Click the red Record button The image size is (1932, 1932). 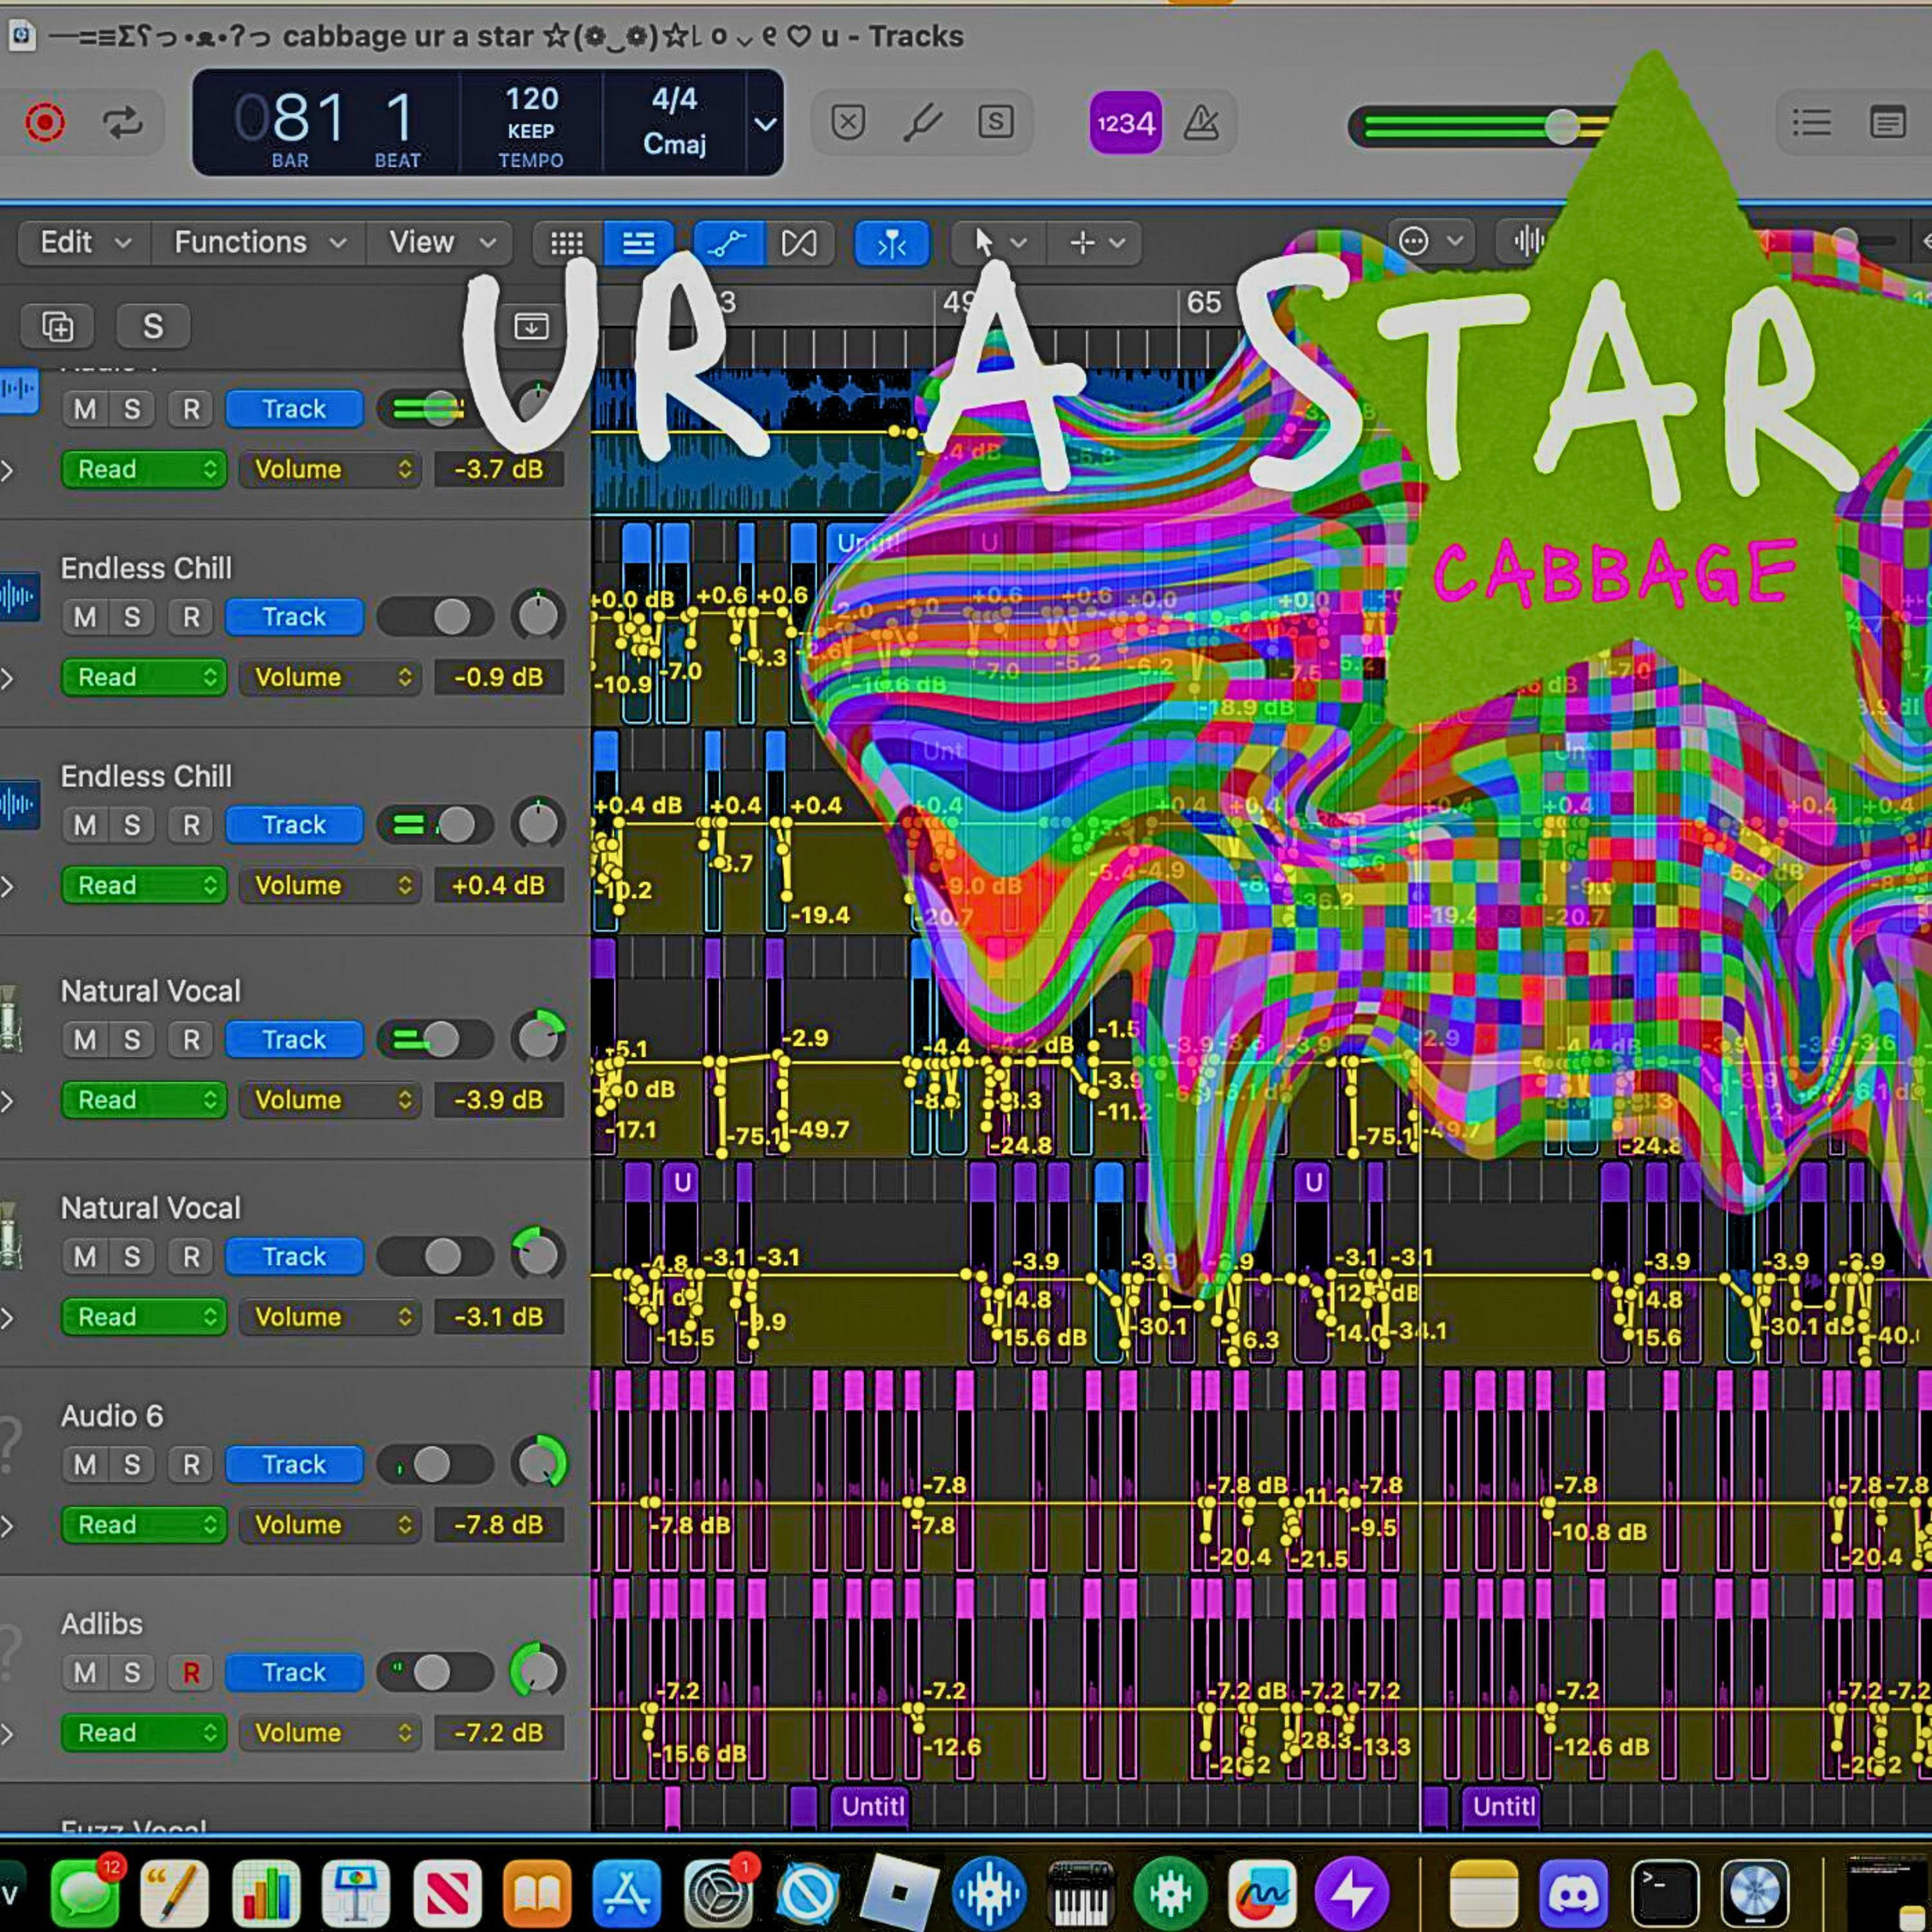pos(45,123)
